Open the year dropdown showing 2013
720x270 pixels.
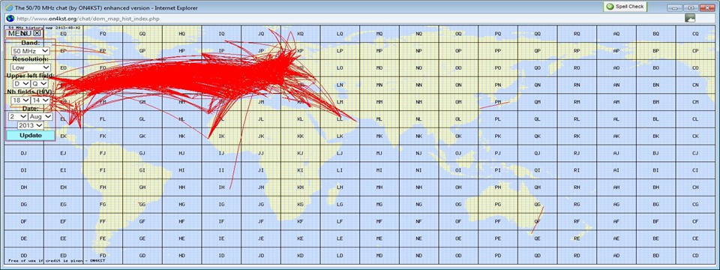(x=30, y=125)
